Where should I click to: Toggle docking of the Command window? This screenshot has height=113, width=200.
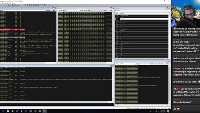[111, 66]
